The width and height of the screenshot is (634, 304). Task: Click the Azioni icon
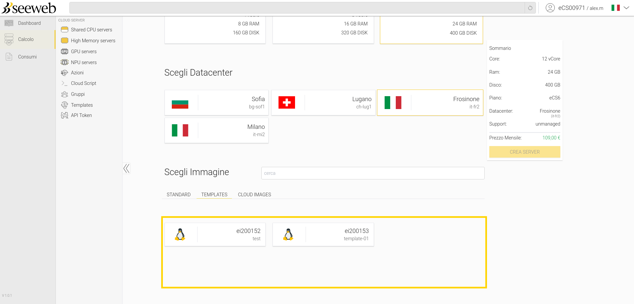click(x=64, y=73)
